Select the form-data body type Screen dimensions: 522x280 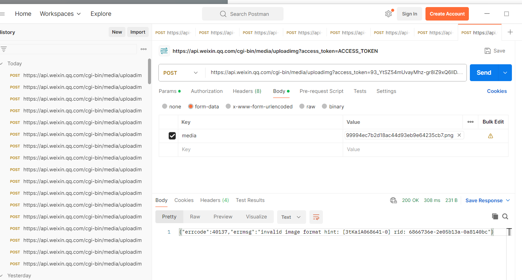(x=191, y=106)
